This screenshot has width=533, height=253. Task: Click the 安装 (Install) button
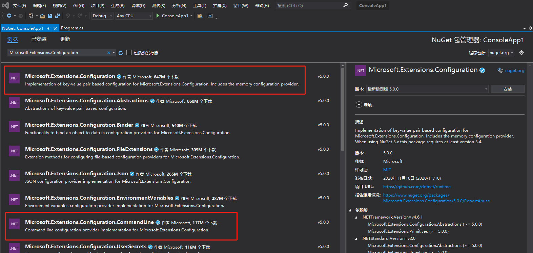pos(508,89)
